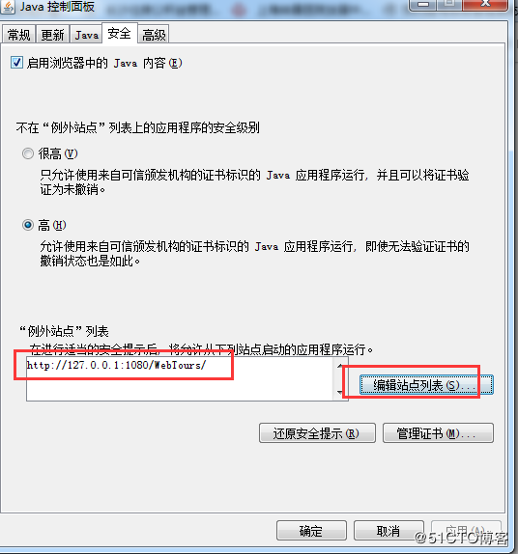Select the Java tab
This screenshot has height=554, width=518.
click(x=86, y=35)
